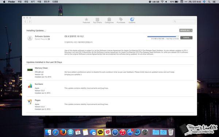Open the Wi-Fi status menu
The height and width of the screenshot is (137, 219).
pyautogui.click(x=162, y=2)
